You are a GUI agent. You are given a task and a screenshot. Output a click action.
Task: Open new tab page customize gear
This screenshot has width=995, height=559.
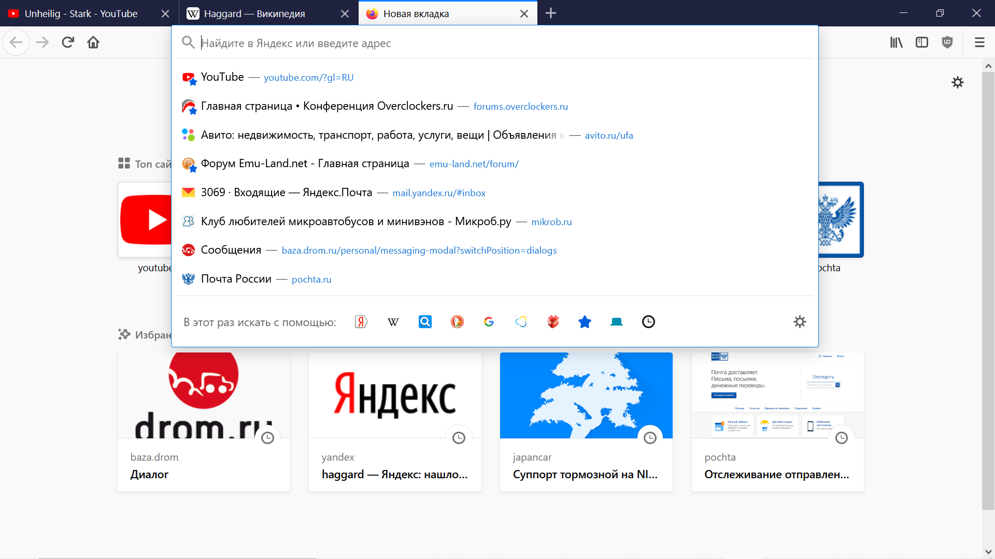tap(957, 82)
